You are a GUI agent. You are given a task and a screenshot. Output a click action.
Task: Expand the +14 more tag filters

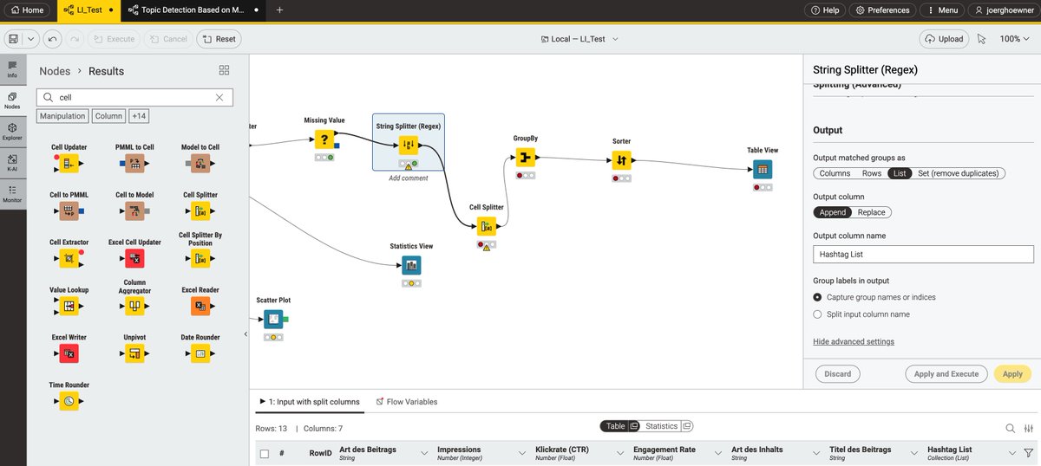tap(138, 116)
